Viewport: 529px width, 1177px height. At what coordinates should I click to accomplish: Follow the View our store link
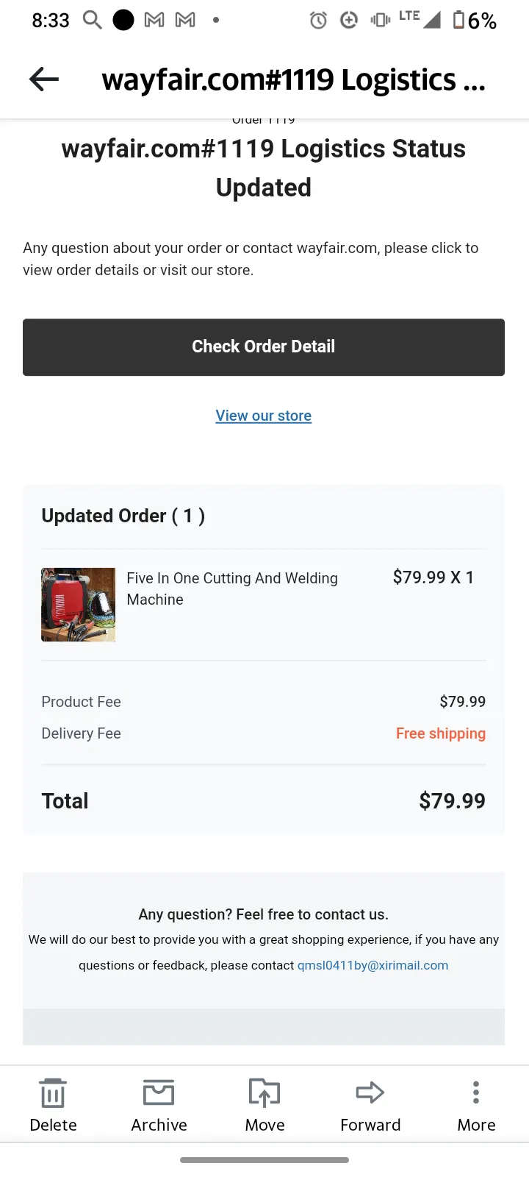(264, 416)
